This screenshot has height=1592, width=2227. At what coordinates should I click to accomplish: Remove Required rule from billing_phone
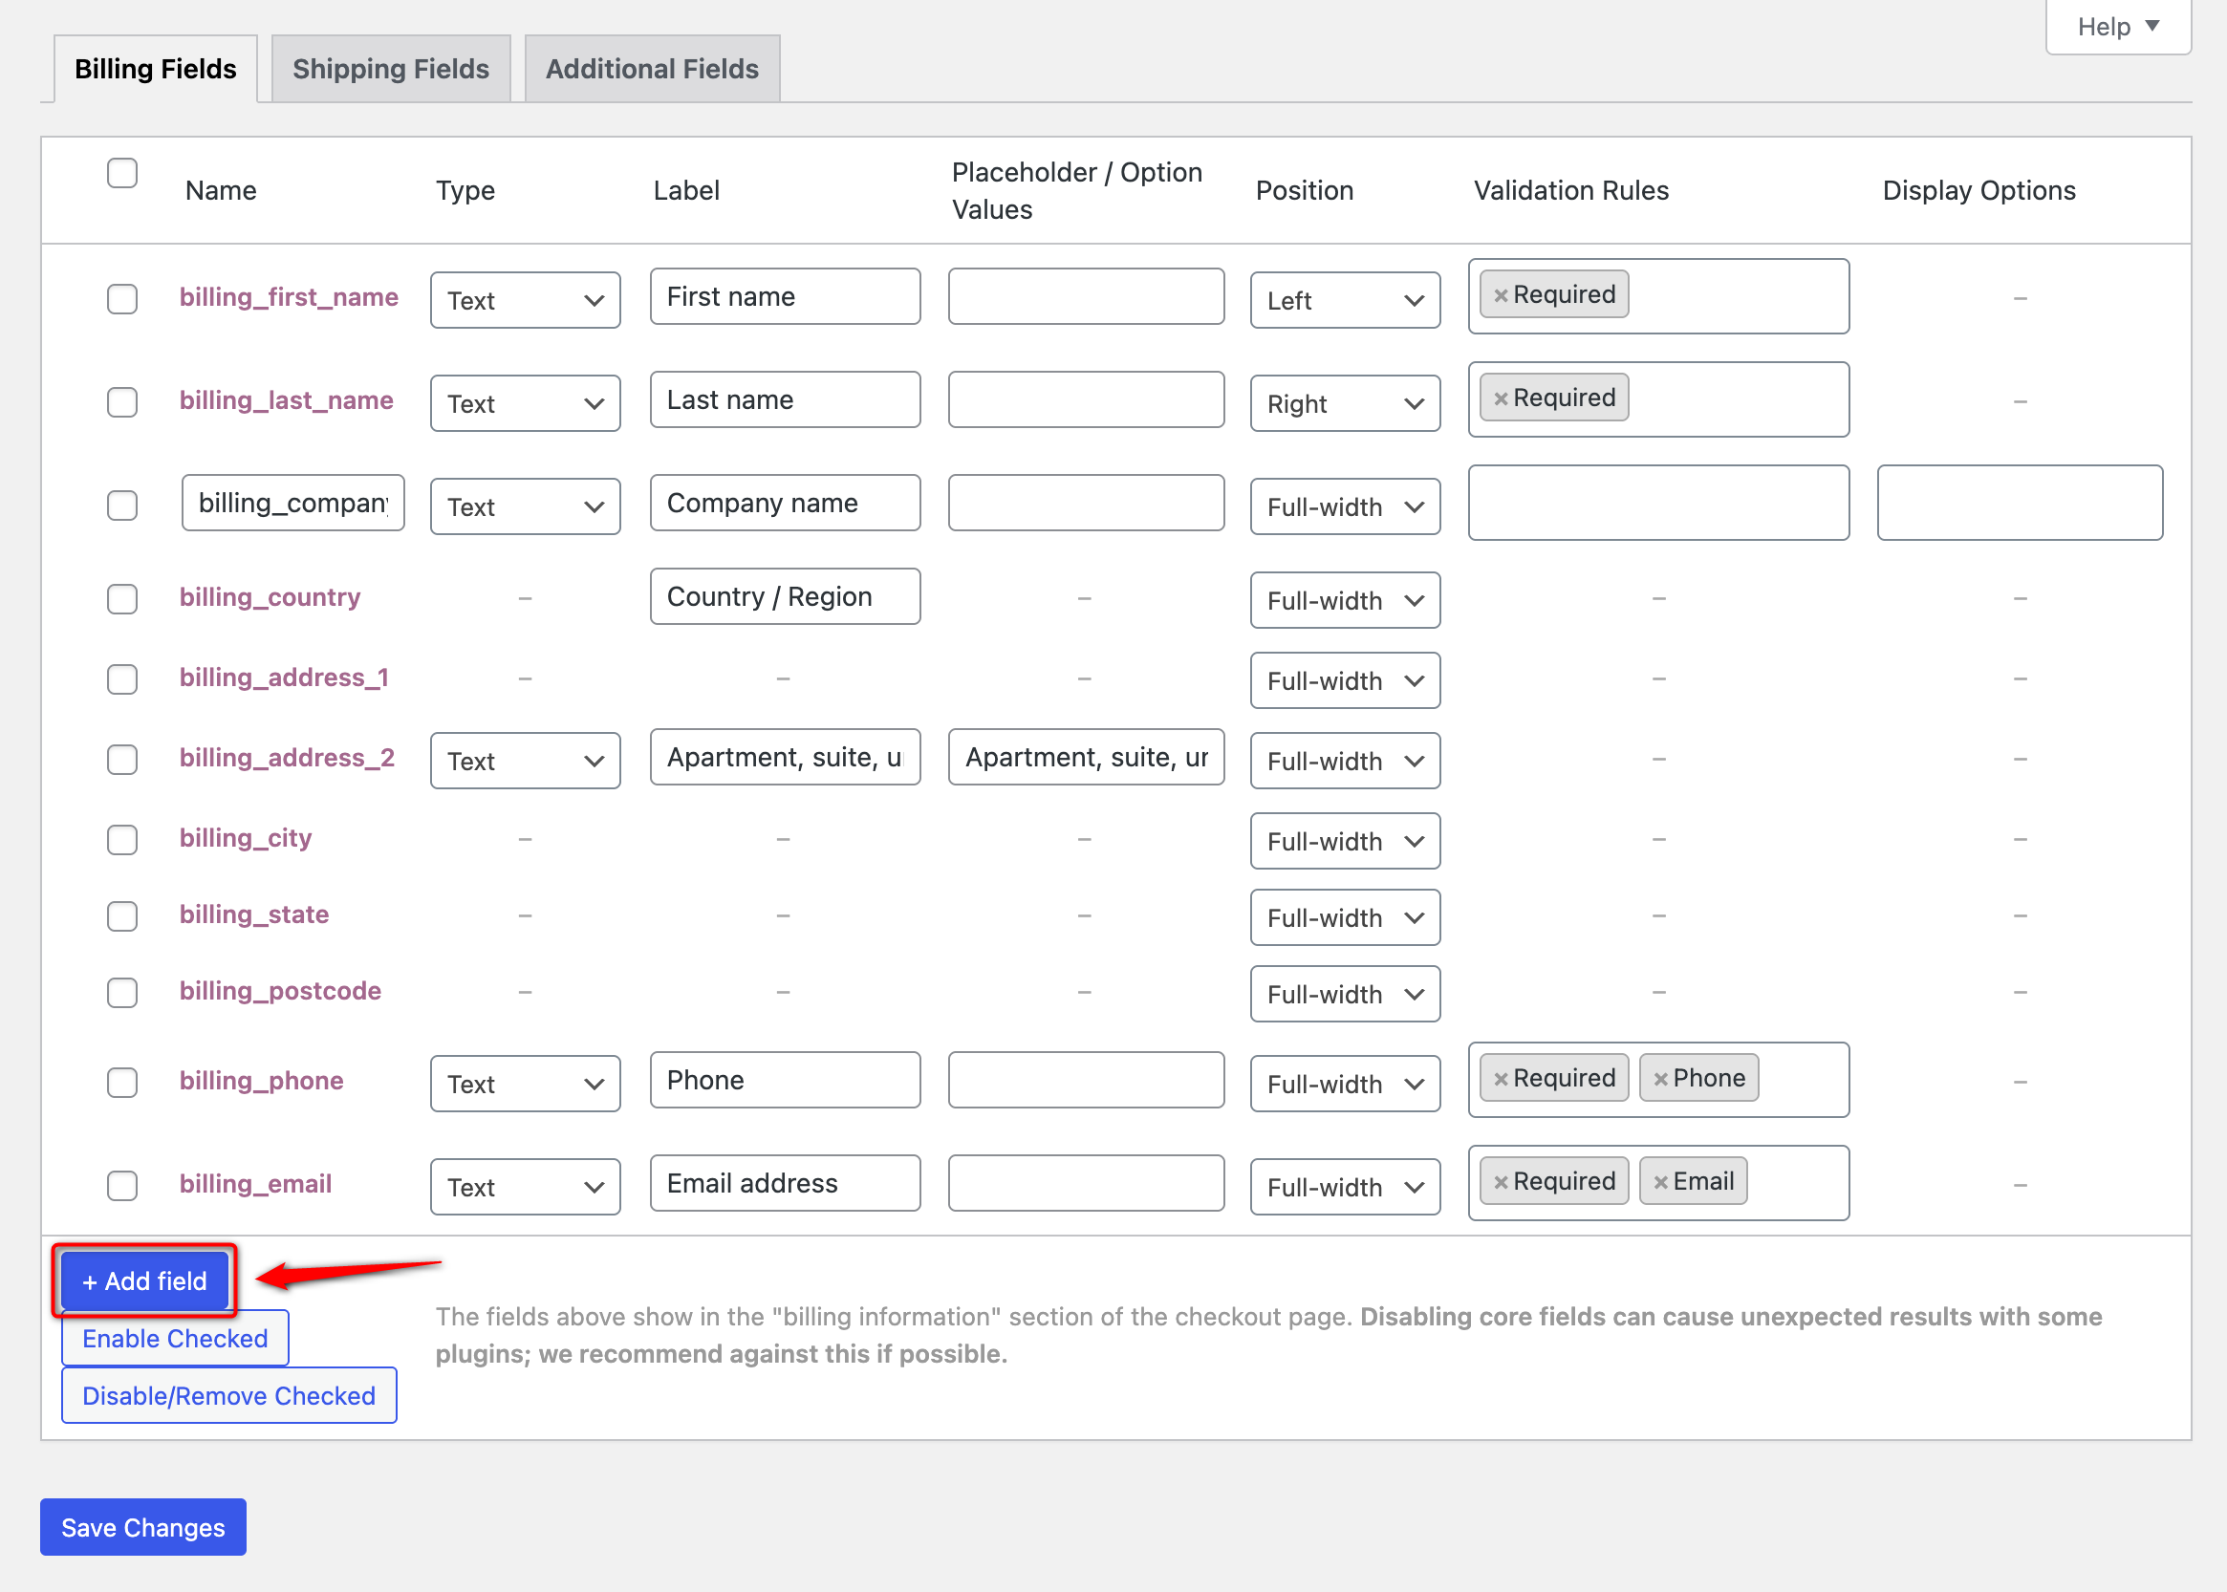point(1501,1077)
